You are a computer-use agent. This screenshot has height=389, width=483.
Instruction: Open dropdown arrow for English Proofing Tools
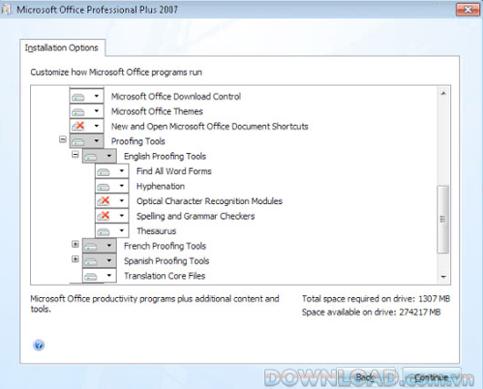(x=109, y=156)
